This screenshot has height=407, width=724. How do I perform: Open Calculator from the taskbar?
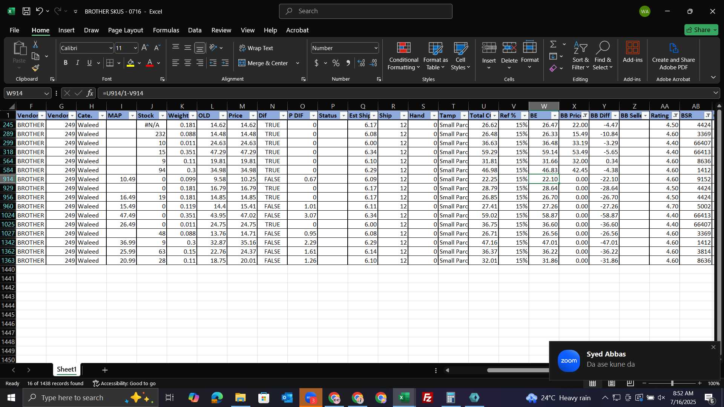coord(451,398)
